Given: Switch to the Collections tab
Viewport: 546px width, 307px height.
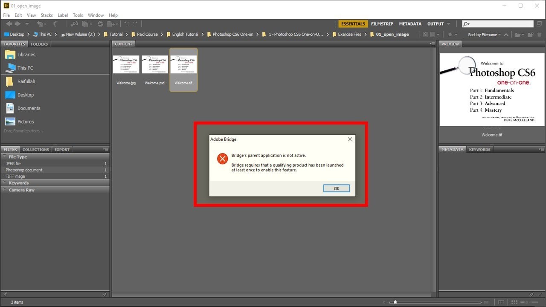Looking at the screenshot, I should pos(36,149).
